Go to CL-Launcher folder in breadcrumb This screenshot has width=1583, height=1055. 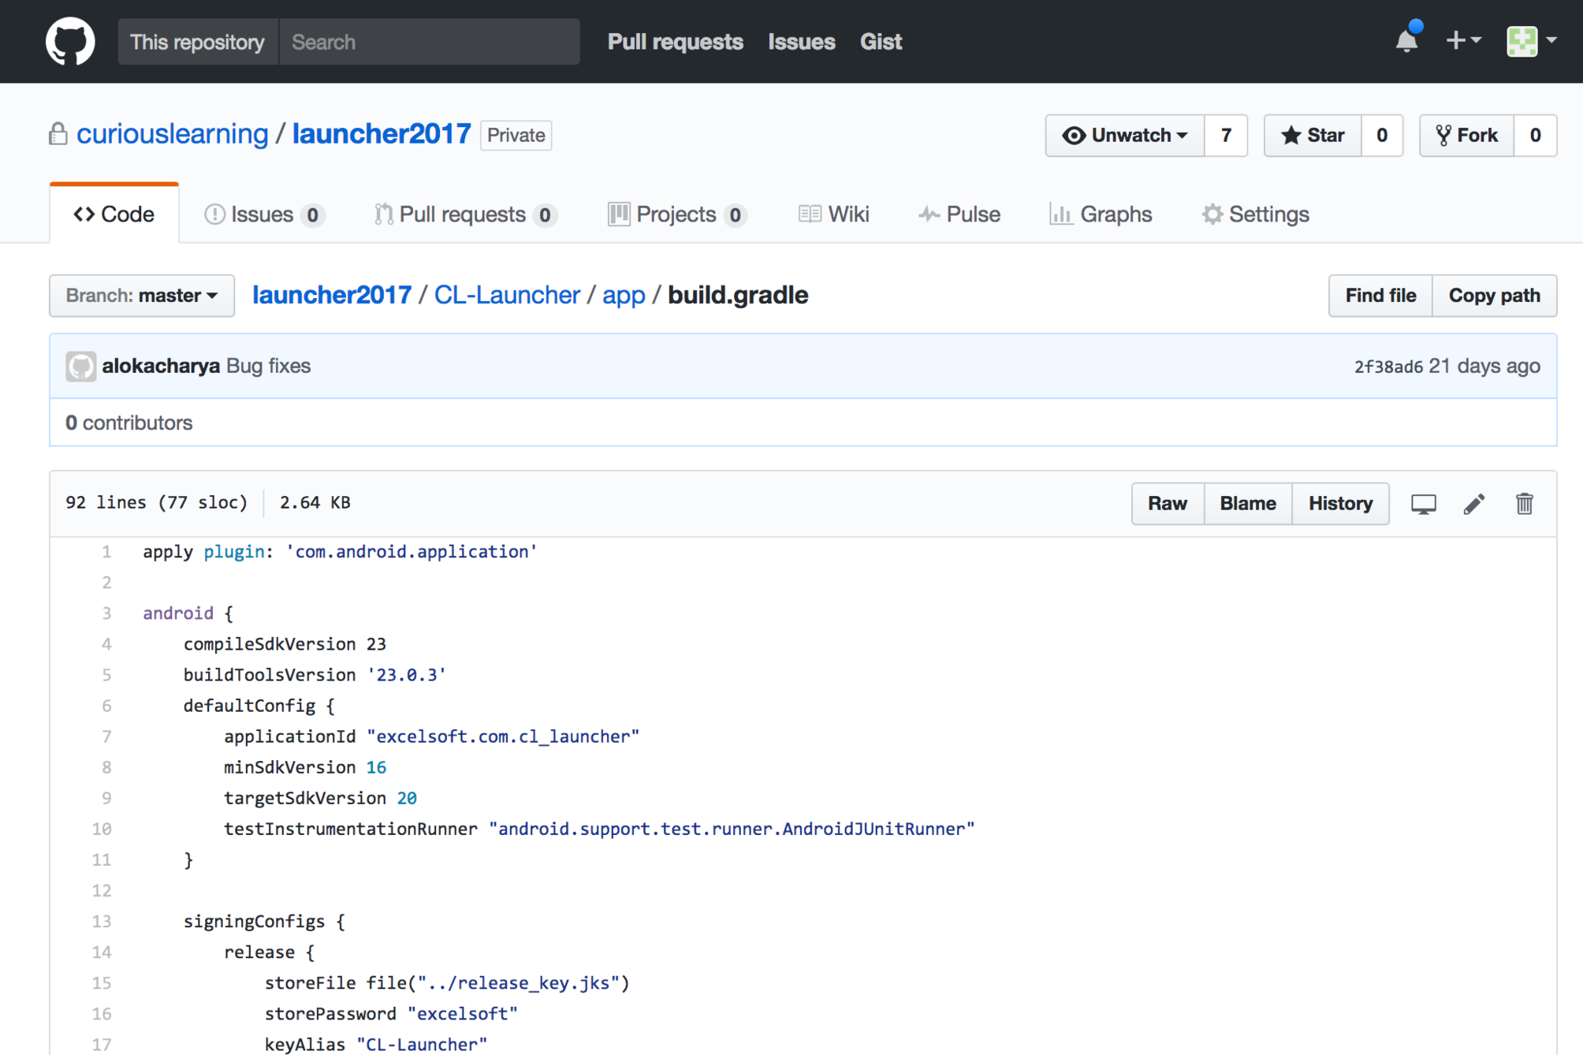(x=507, y=295)
